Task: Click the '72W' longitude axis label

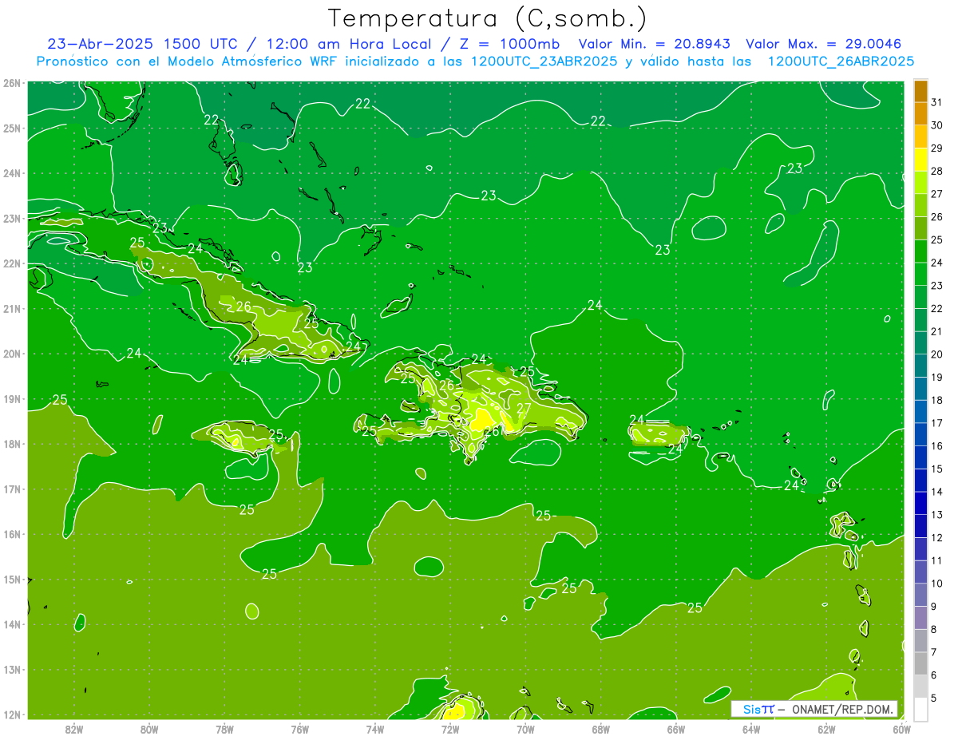Action: [450, 728]
